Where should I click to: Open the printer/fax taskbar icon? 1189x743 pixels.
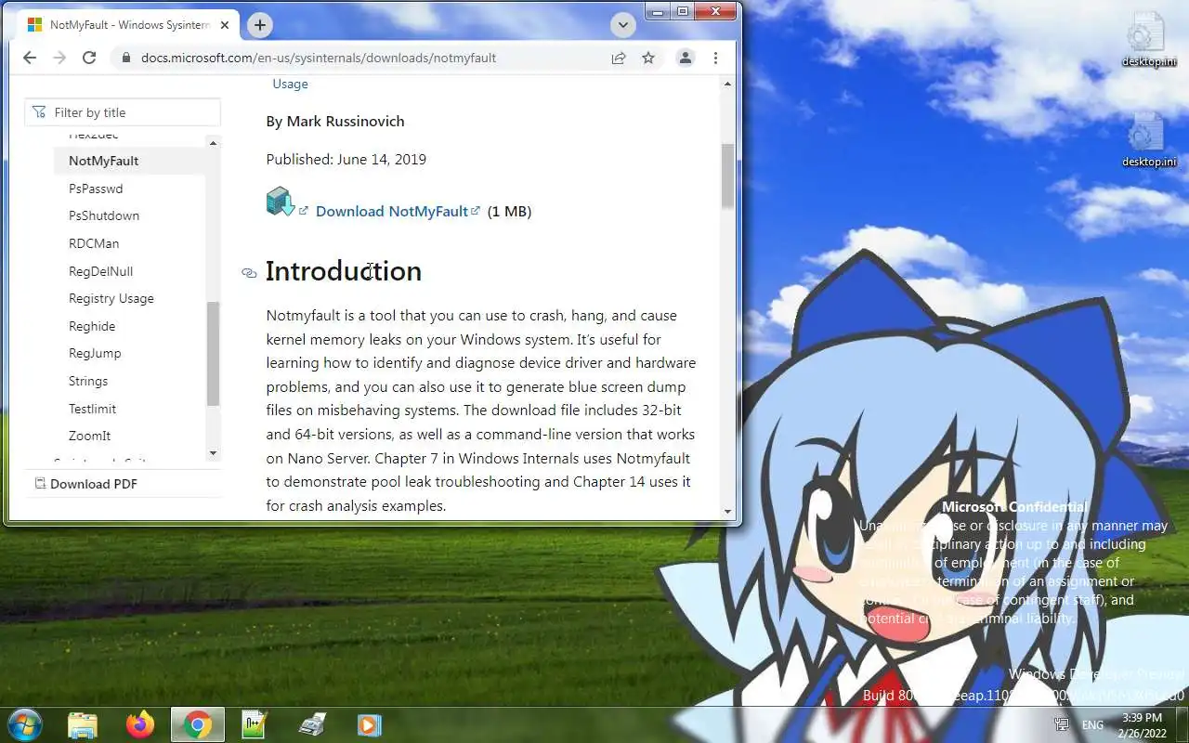(x=312, y=724)
